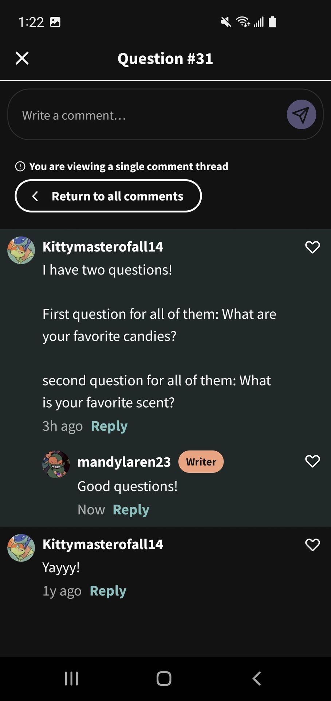Reply to the comment posted 3h ago

109,426
